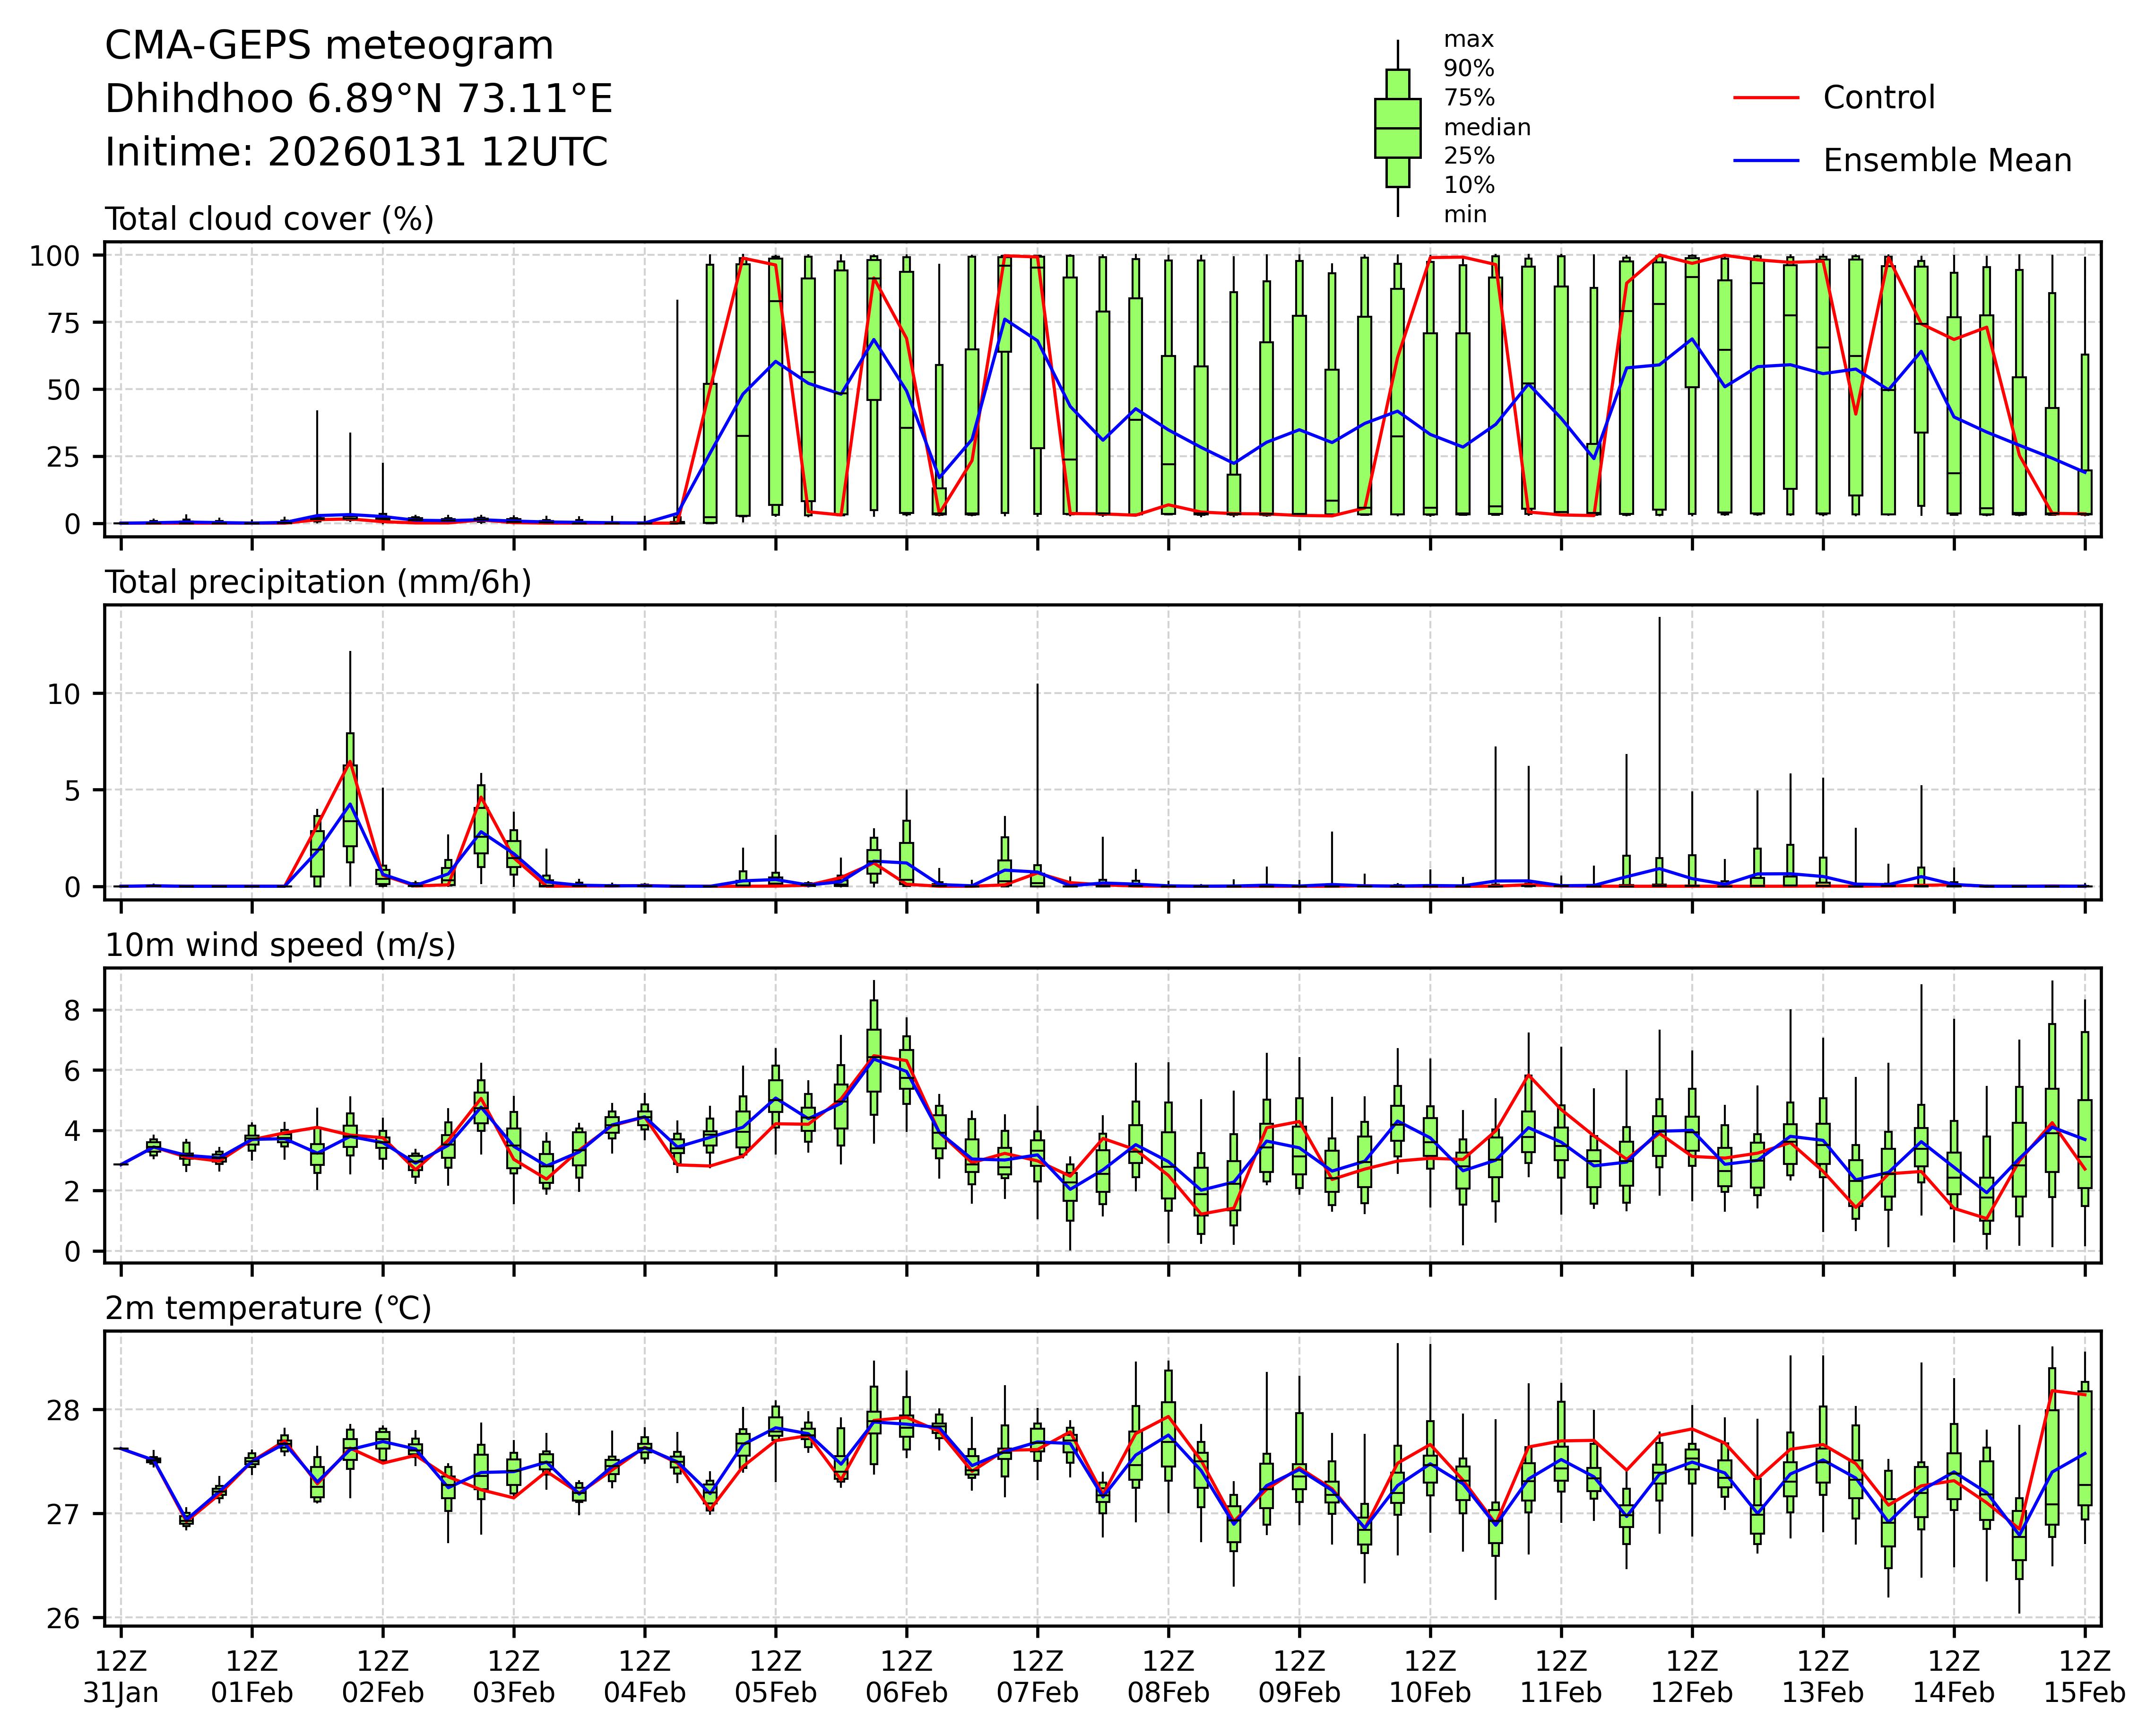Click the Total precipitation panel title
Image resolution: width=2155 pixels, height=1736 pixels.
pyautogui.click(x=318, y=582)
